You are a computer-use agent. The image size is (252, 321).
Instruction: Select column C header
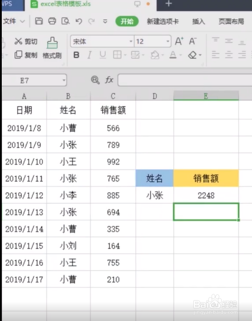[113, 96]
